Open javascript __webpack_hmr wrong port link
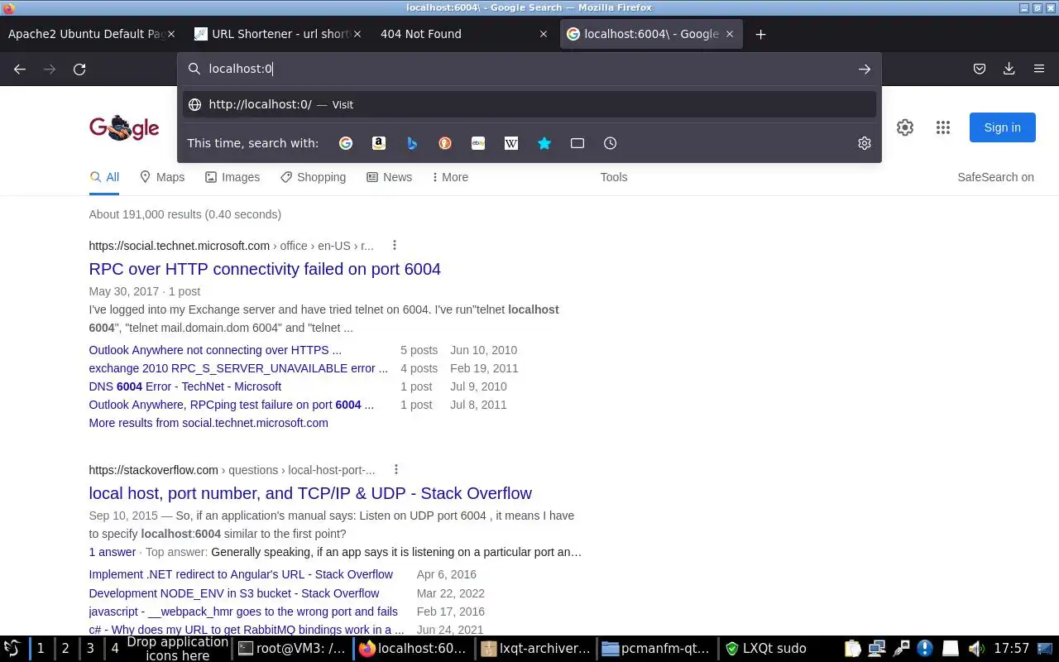 coord(243,612)
